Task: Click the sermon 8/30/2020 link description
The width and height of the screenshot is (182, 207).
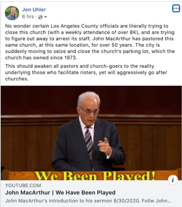Action: [88, 201]
